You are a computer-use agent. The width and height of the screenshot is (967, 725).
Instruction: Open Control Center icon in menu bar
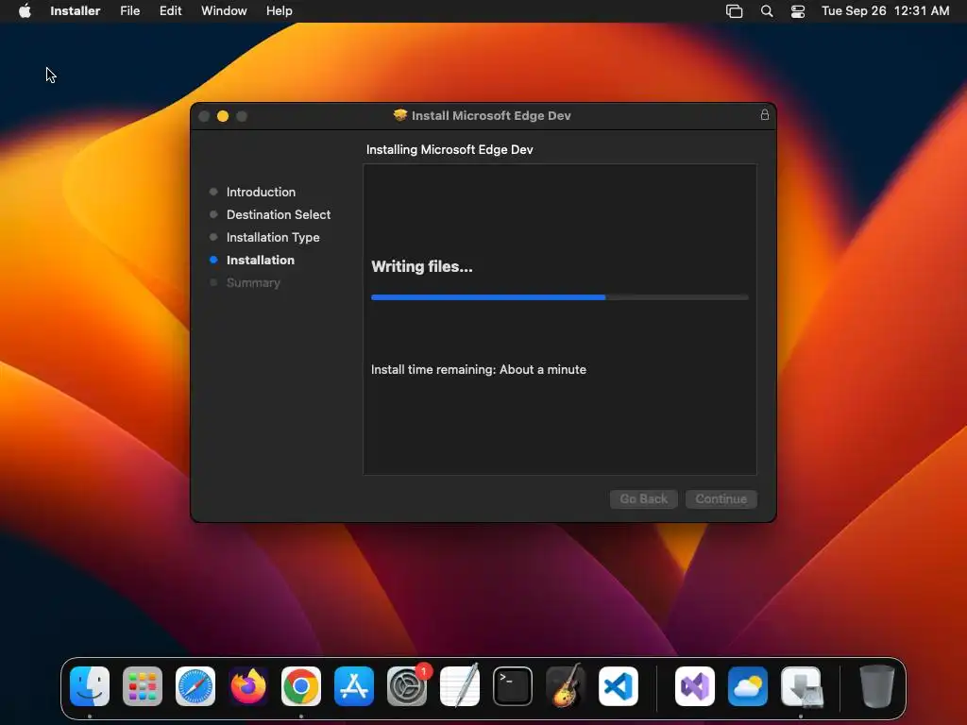click(x=797, y=10)
